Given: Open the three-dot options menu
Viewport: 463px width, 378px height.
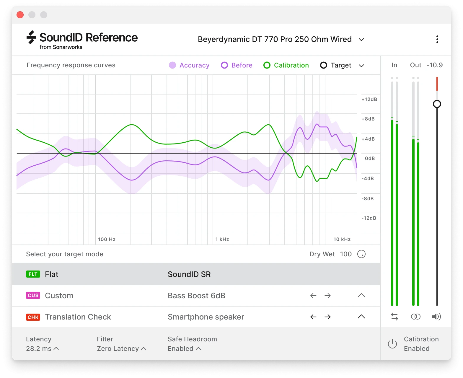Looking at the screenshot, I should [437, 39].
